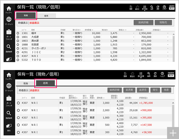Select radio for NRI 1,000-share margin position
Viewport: 179px width, 139px height.
click(18, 118)
